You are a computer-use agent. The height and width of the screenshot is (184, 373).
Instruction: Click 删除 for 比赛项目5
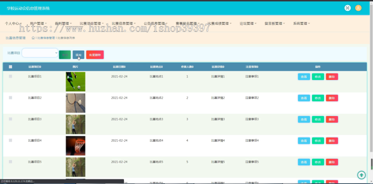click(332, 162)
